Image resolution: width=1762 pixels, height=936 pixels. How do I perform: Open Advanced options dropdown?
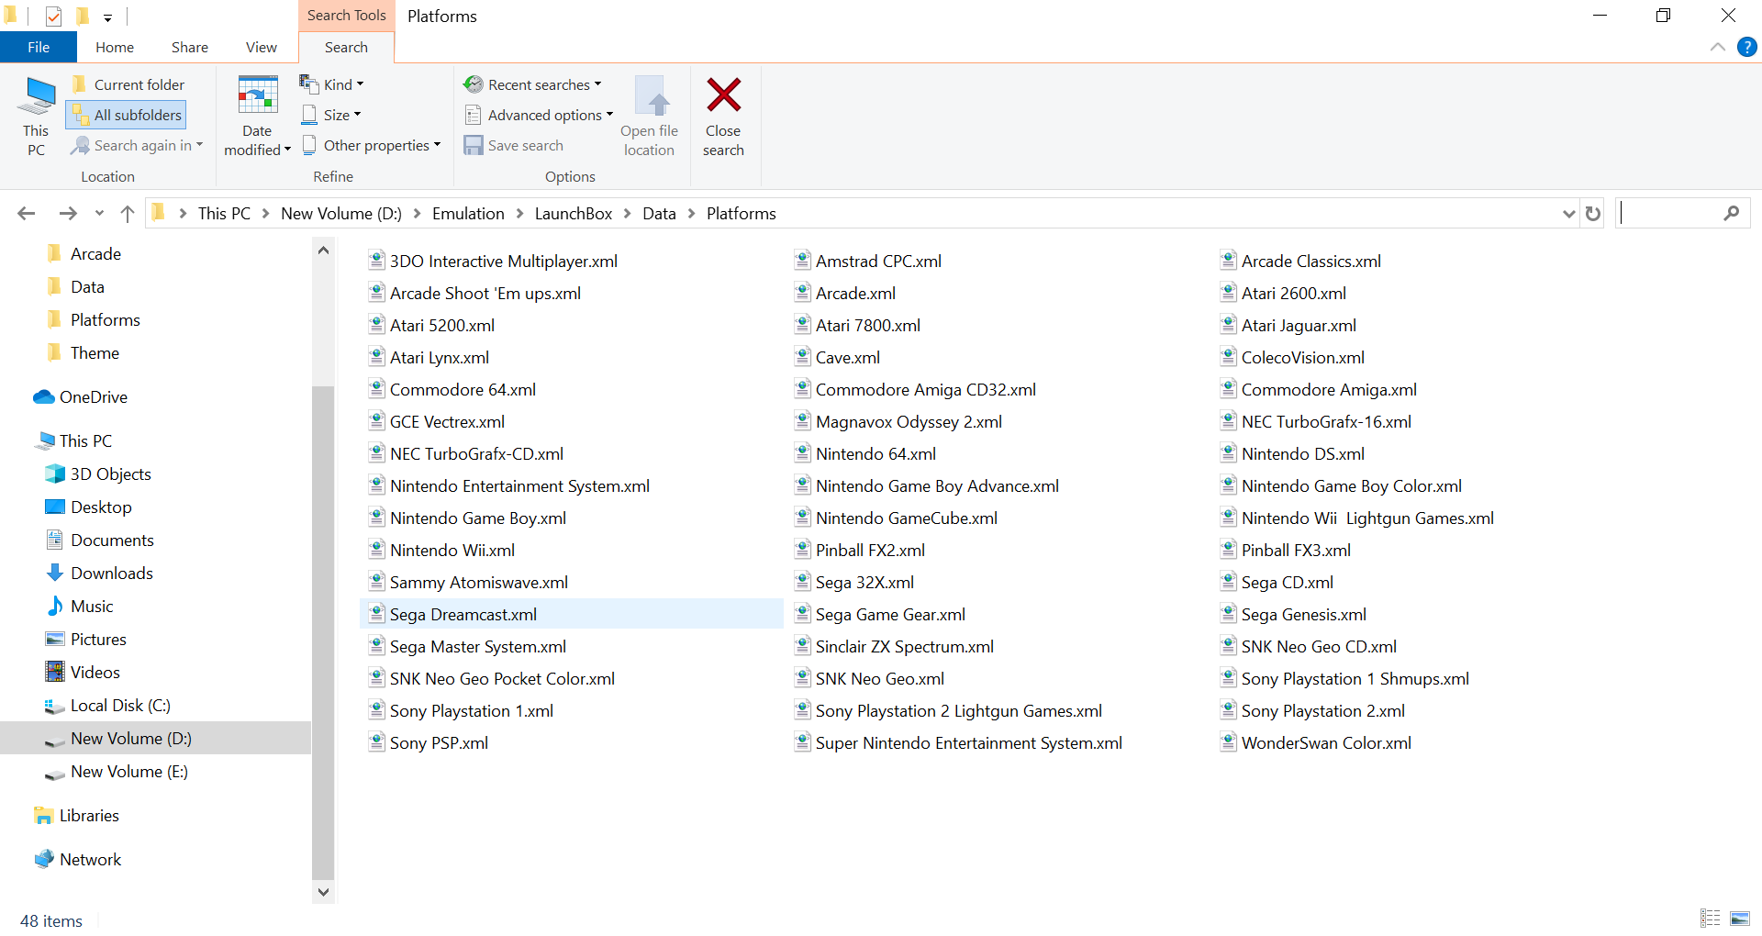[x=538, y=115]
